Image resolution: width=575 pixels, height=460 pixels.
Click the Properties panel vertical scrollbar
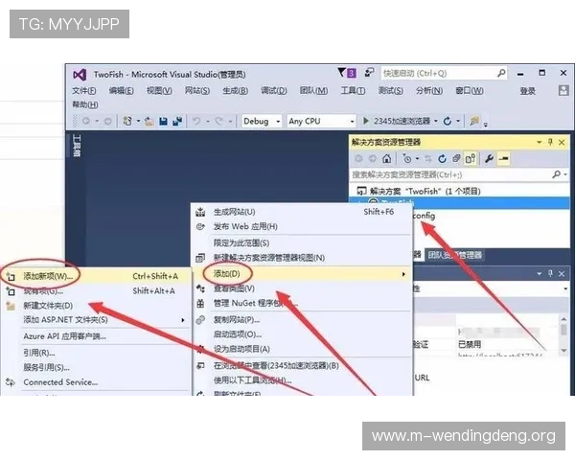click(x=564, y=334)
